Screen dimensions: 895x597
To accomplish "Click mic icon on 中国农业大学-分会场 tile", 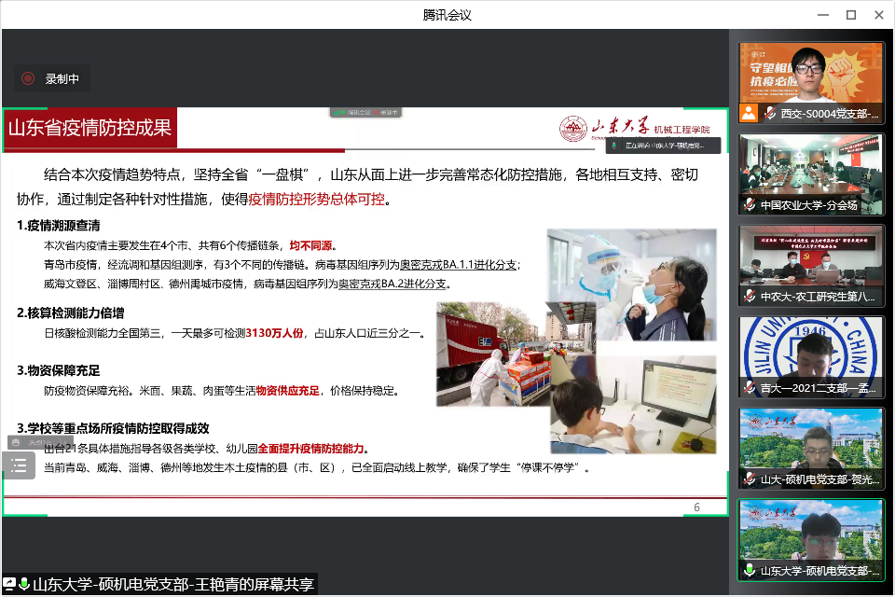I will (x=749, y=205).
